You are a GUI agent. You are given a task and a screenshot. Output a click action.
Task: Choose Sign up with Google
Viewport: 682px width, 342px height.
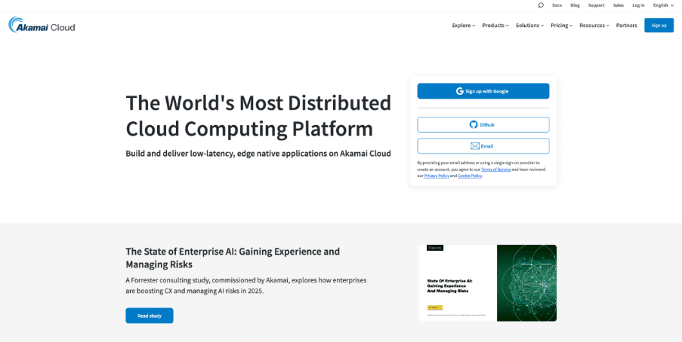(483, 91)
